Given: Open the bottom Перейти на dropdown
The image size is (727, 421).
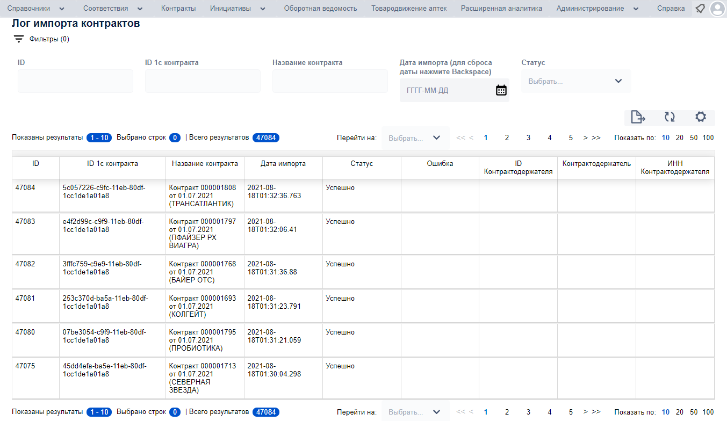Looking at the screenshot, I should coord(414,412).
